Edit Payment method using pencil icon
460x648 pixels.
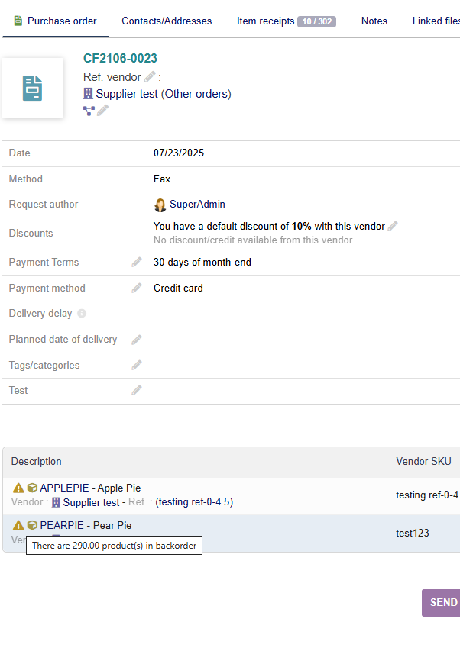coord(137,289)
